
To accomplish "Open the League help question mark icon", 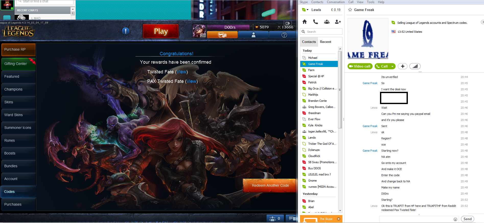I will click(x=284, y=35).
